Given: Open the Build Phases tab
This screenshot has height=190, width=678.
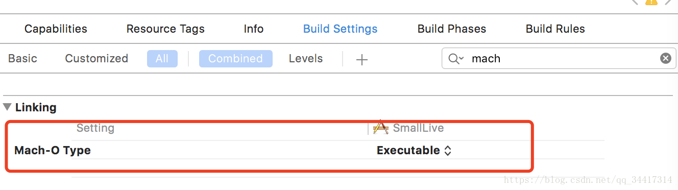Looking at the screenshot, I should (452, 29).
